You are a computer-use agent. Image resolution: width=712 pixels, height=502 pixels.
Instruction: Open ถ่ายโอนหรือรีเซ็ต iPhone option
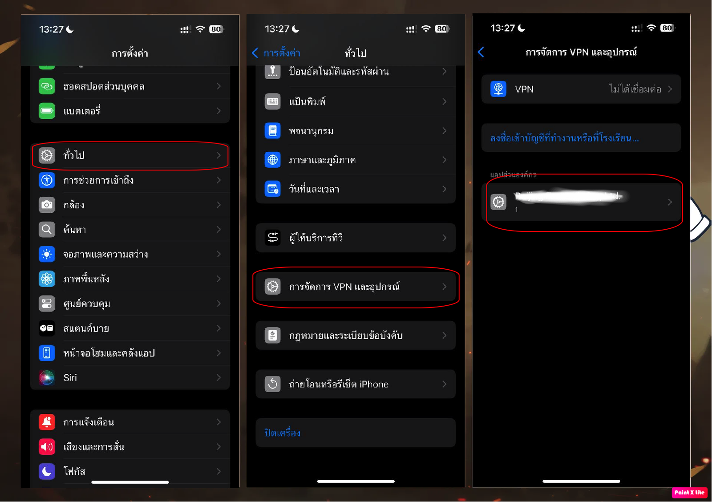tap(339, 384)
